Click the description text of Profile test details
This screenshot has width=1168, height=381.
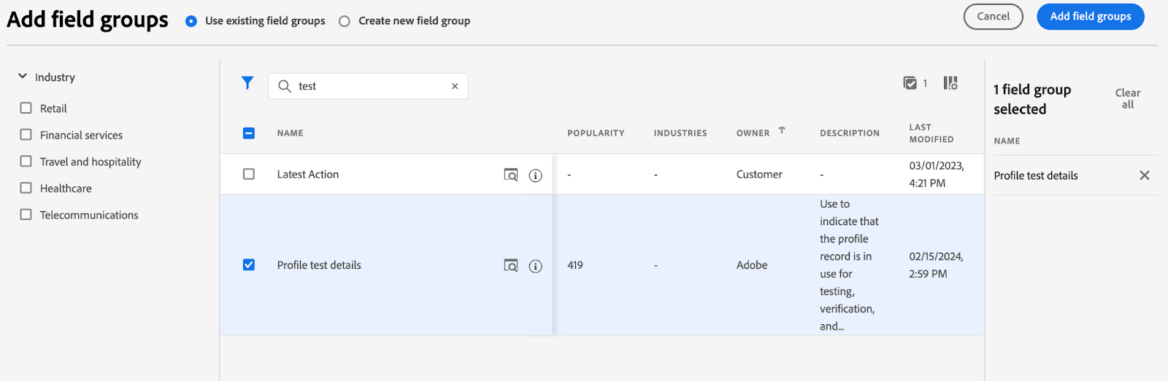coord(849,265)
